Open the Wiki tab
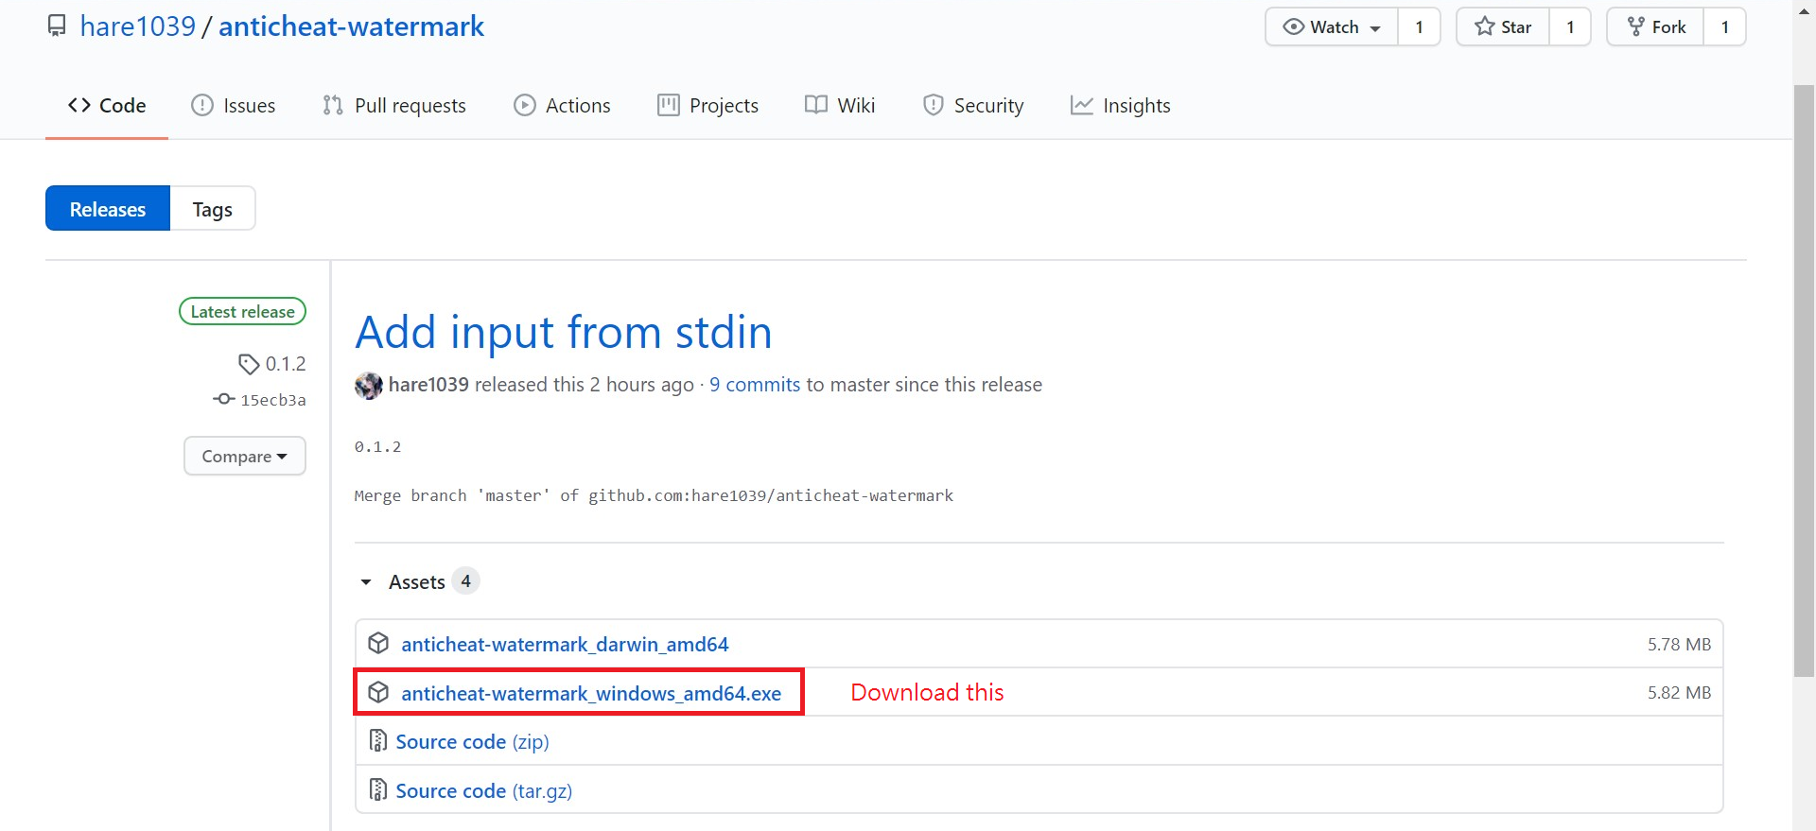The width and height of the screenshot is (1816, 831). tap(840, 105)
